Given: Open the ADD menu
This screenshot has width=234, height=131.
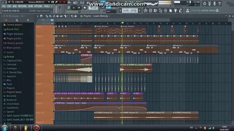Looking at the screenshot, I should tap(15, 6).
